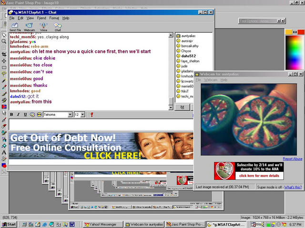Click the yellow foreground color swatch
The height and width of the screenshot is (228, 305).
pyautogui.click(x=288, y=32)
